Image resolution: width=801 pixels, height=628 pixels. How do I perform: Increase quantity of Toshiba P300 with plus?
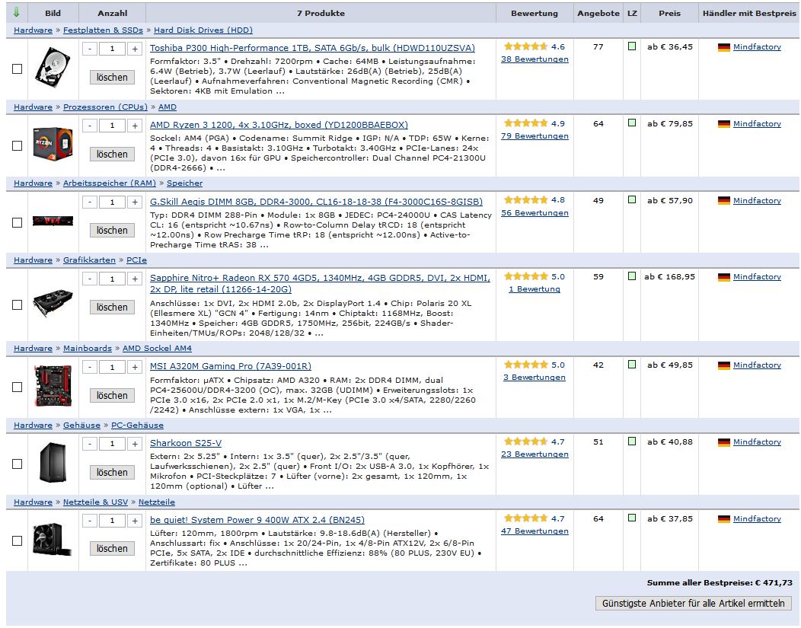click(135, 49)
